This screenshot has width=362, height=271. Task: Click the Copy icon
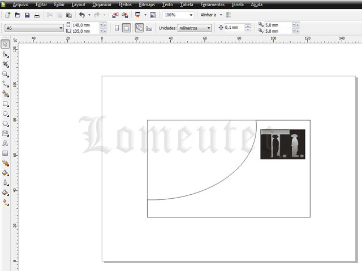click(59, 15)
